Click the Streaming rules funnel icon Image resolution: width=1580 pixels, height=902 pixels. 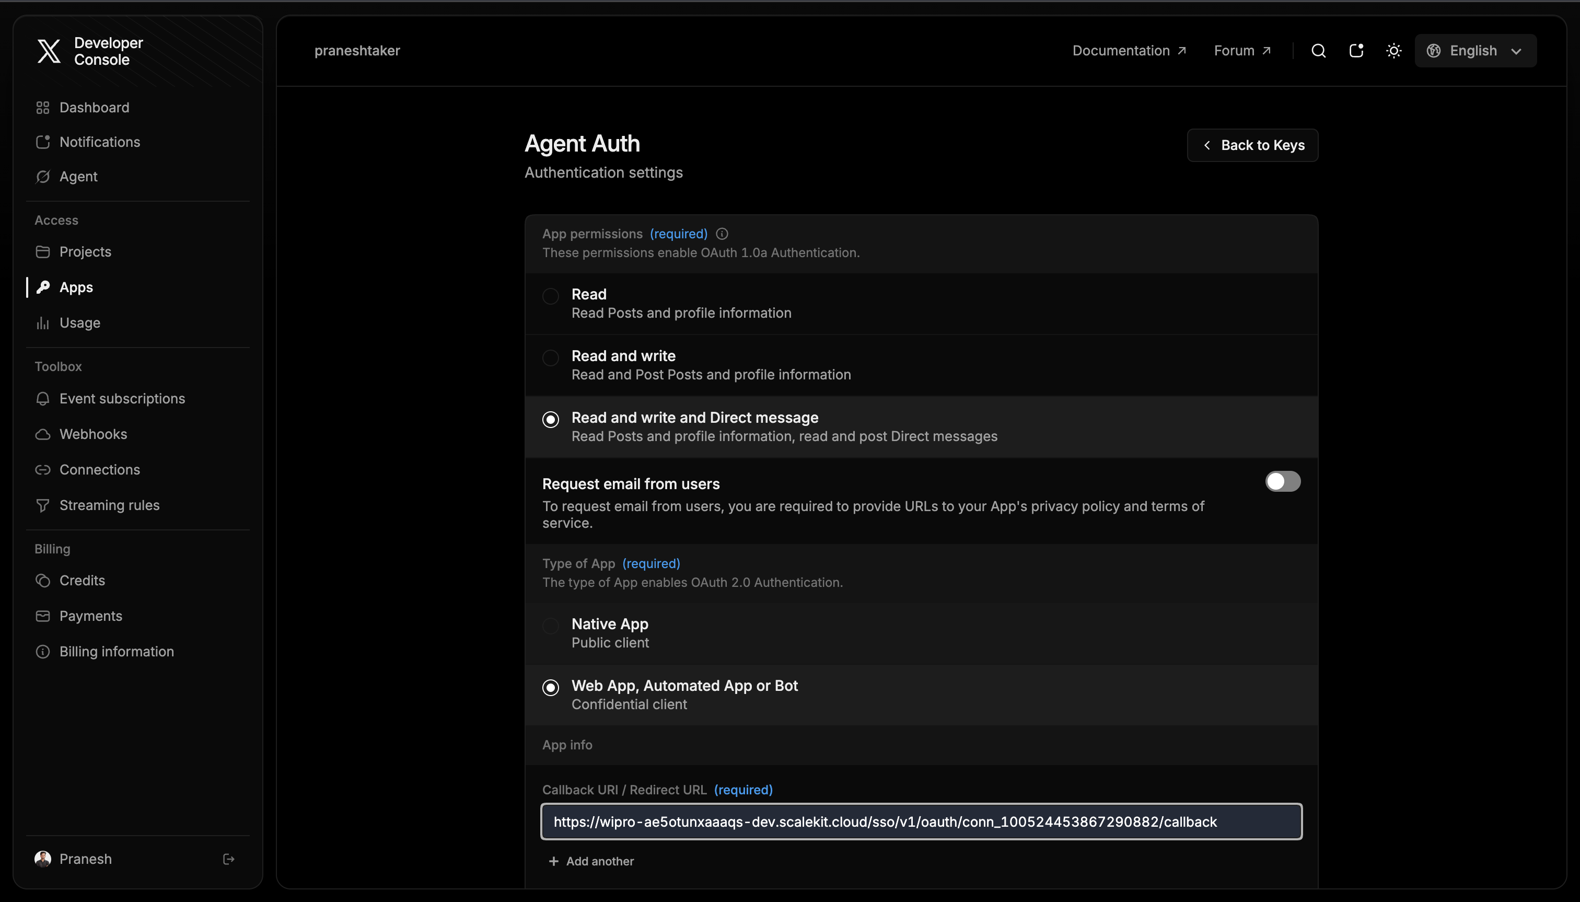(43, 505)
